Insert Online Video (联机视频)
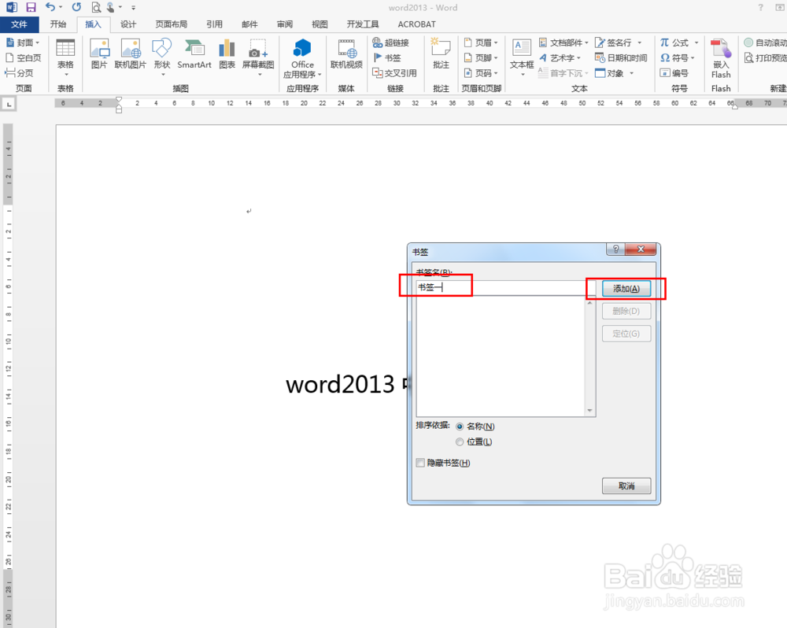This screenshot has width=787, height=628. 346,54
